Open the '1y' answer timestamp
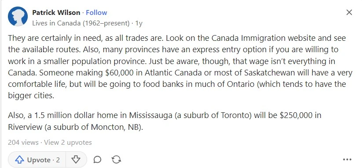 tap(139, 23)
